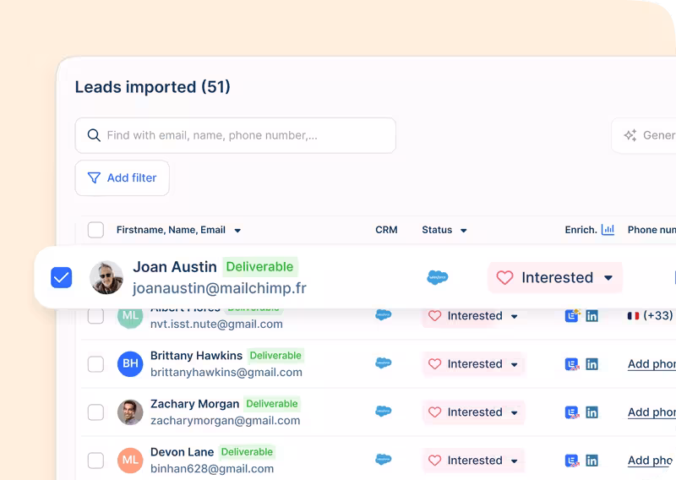The height and width of the screenshot is (480, 676).
Task: Click Zachary Morgan's profile photo
Action: (129, 412)
